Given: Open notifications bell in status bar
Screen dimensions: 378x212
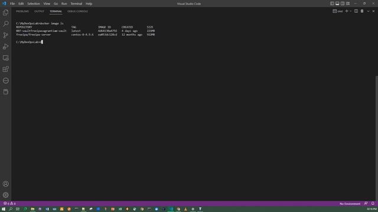Looking at the screenshot, I should coord(373,204).
